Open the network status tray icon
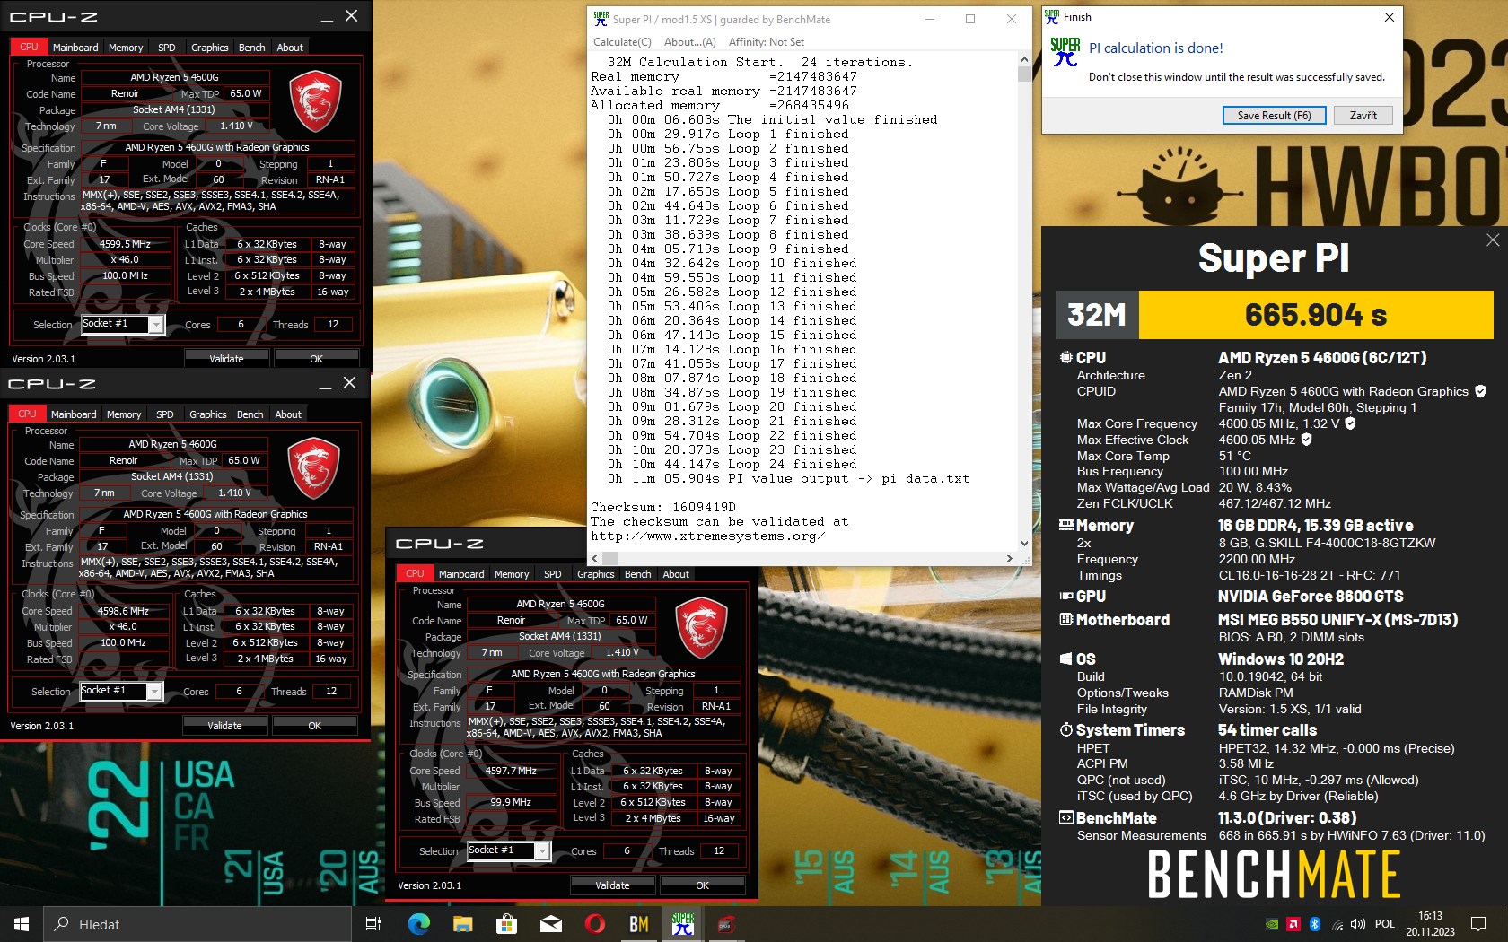The height and width of the screenshot is (942, 1508). (1337, 924)
